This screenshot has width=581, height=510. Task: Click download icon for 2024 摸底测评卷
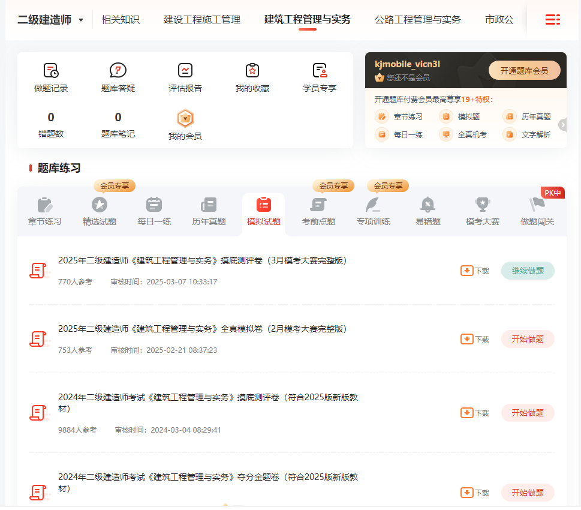click(x=467, y=413)
